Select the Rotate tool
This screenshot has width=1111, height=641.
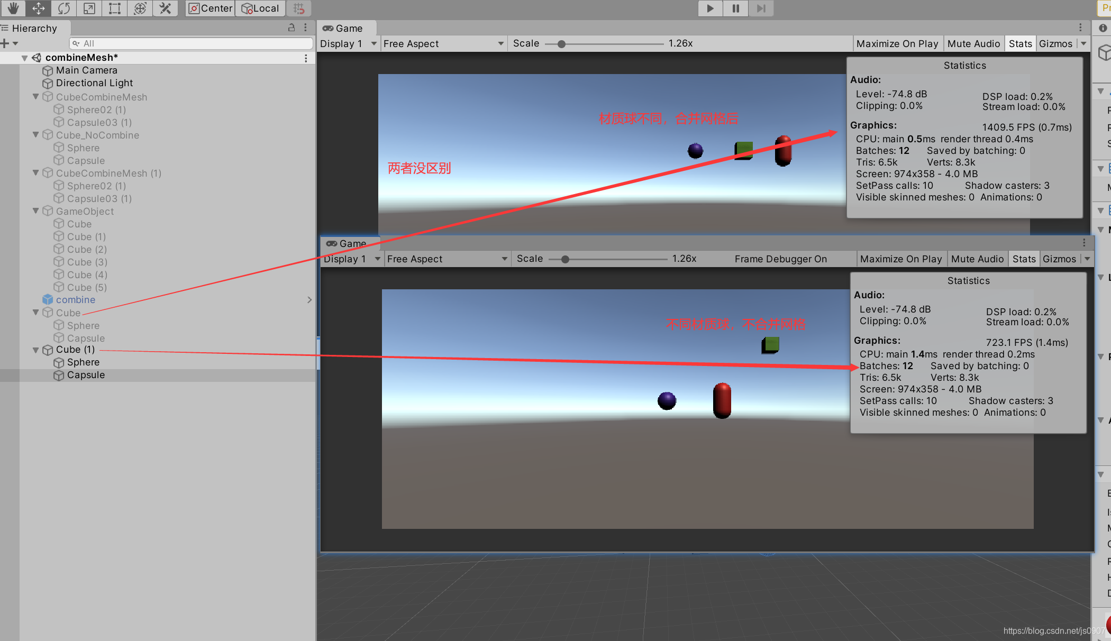63,8
